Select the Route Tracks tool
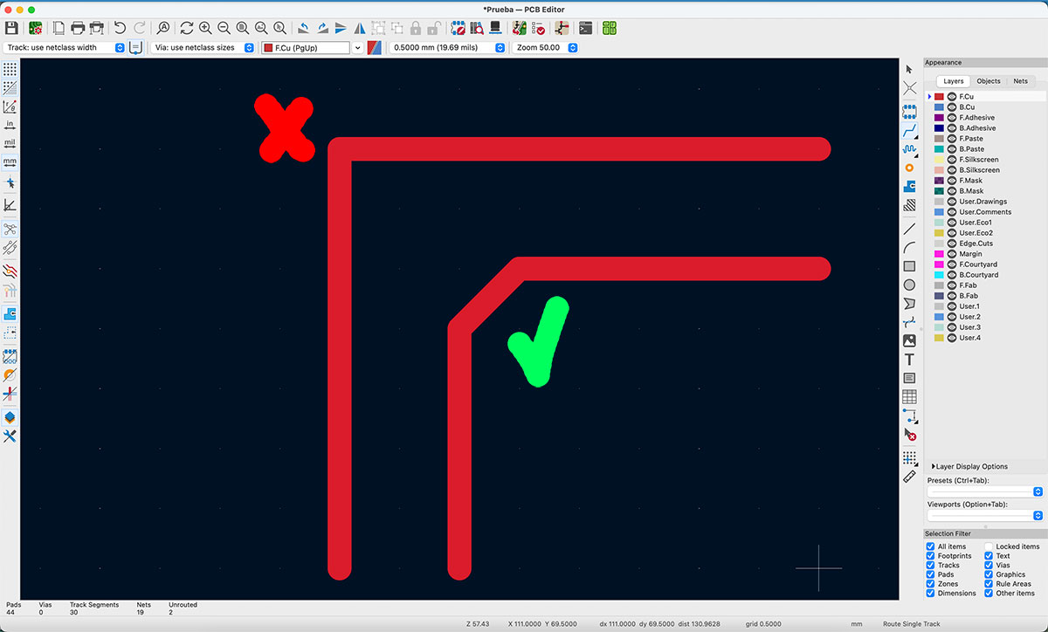 (909, 129)
